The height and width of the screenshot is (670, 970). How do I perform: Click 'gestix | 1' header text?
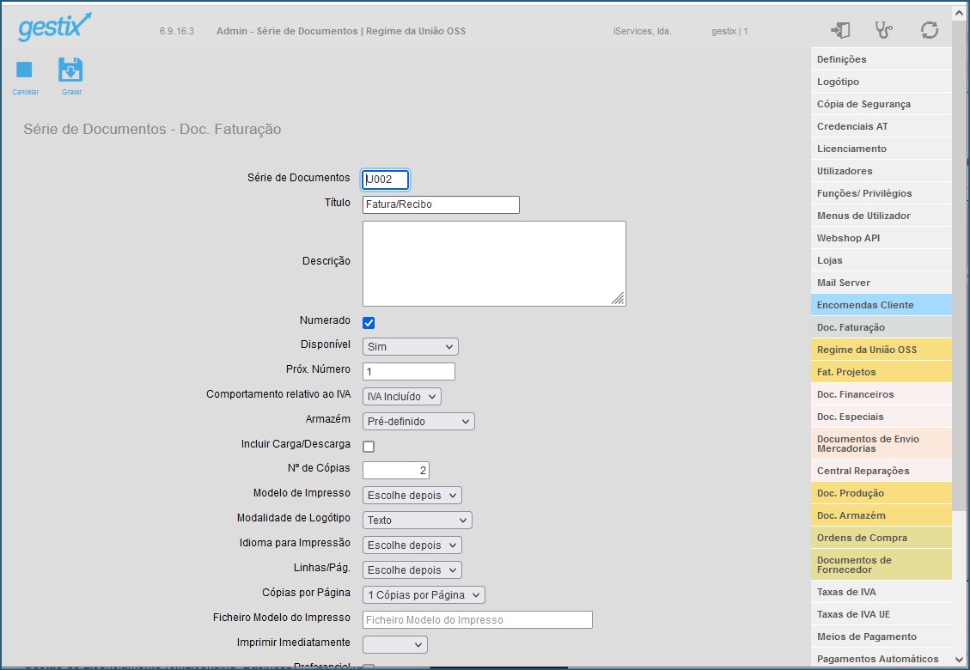[x=729, y=31]
